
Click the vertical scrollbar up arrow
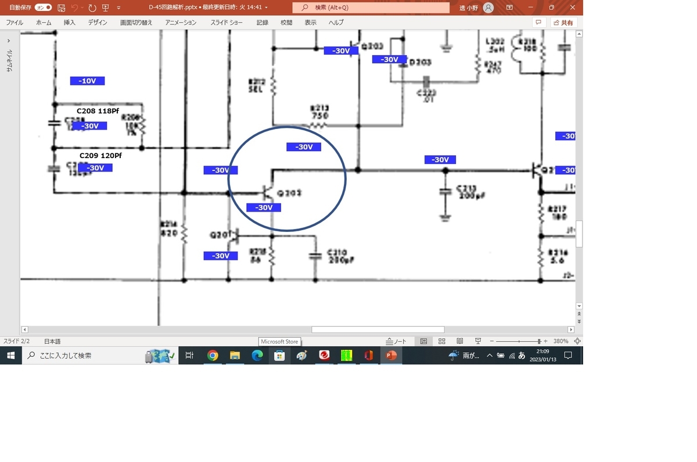[579, 35]
